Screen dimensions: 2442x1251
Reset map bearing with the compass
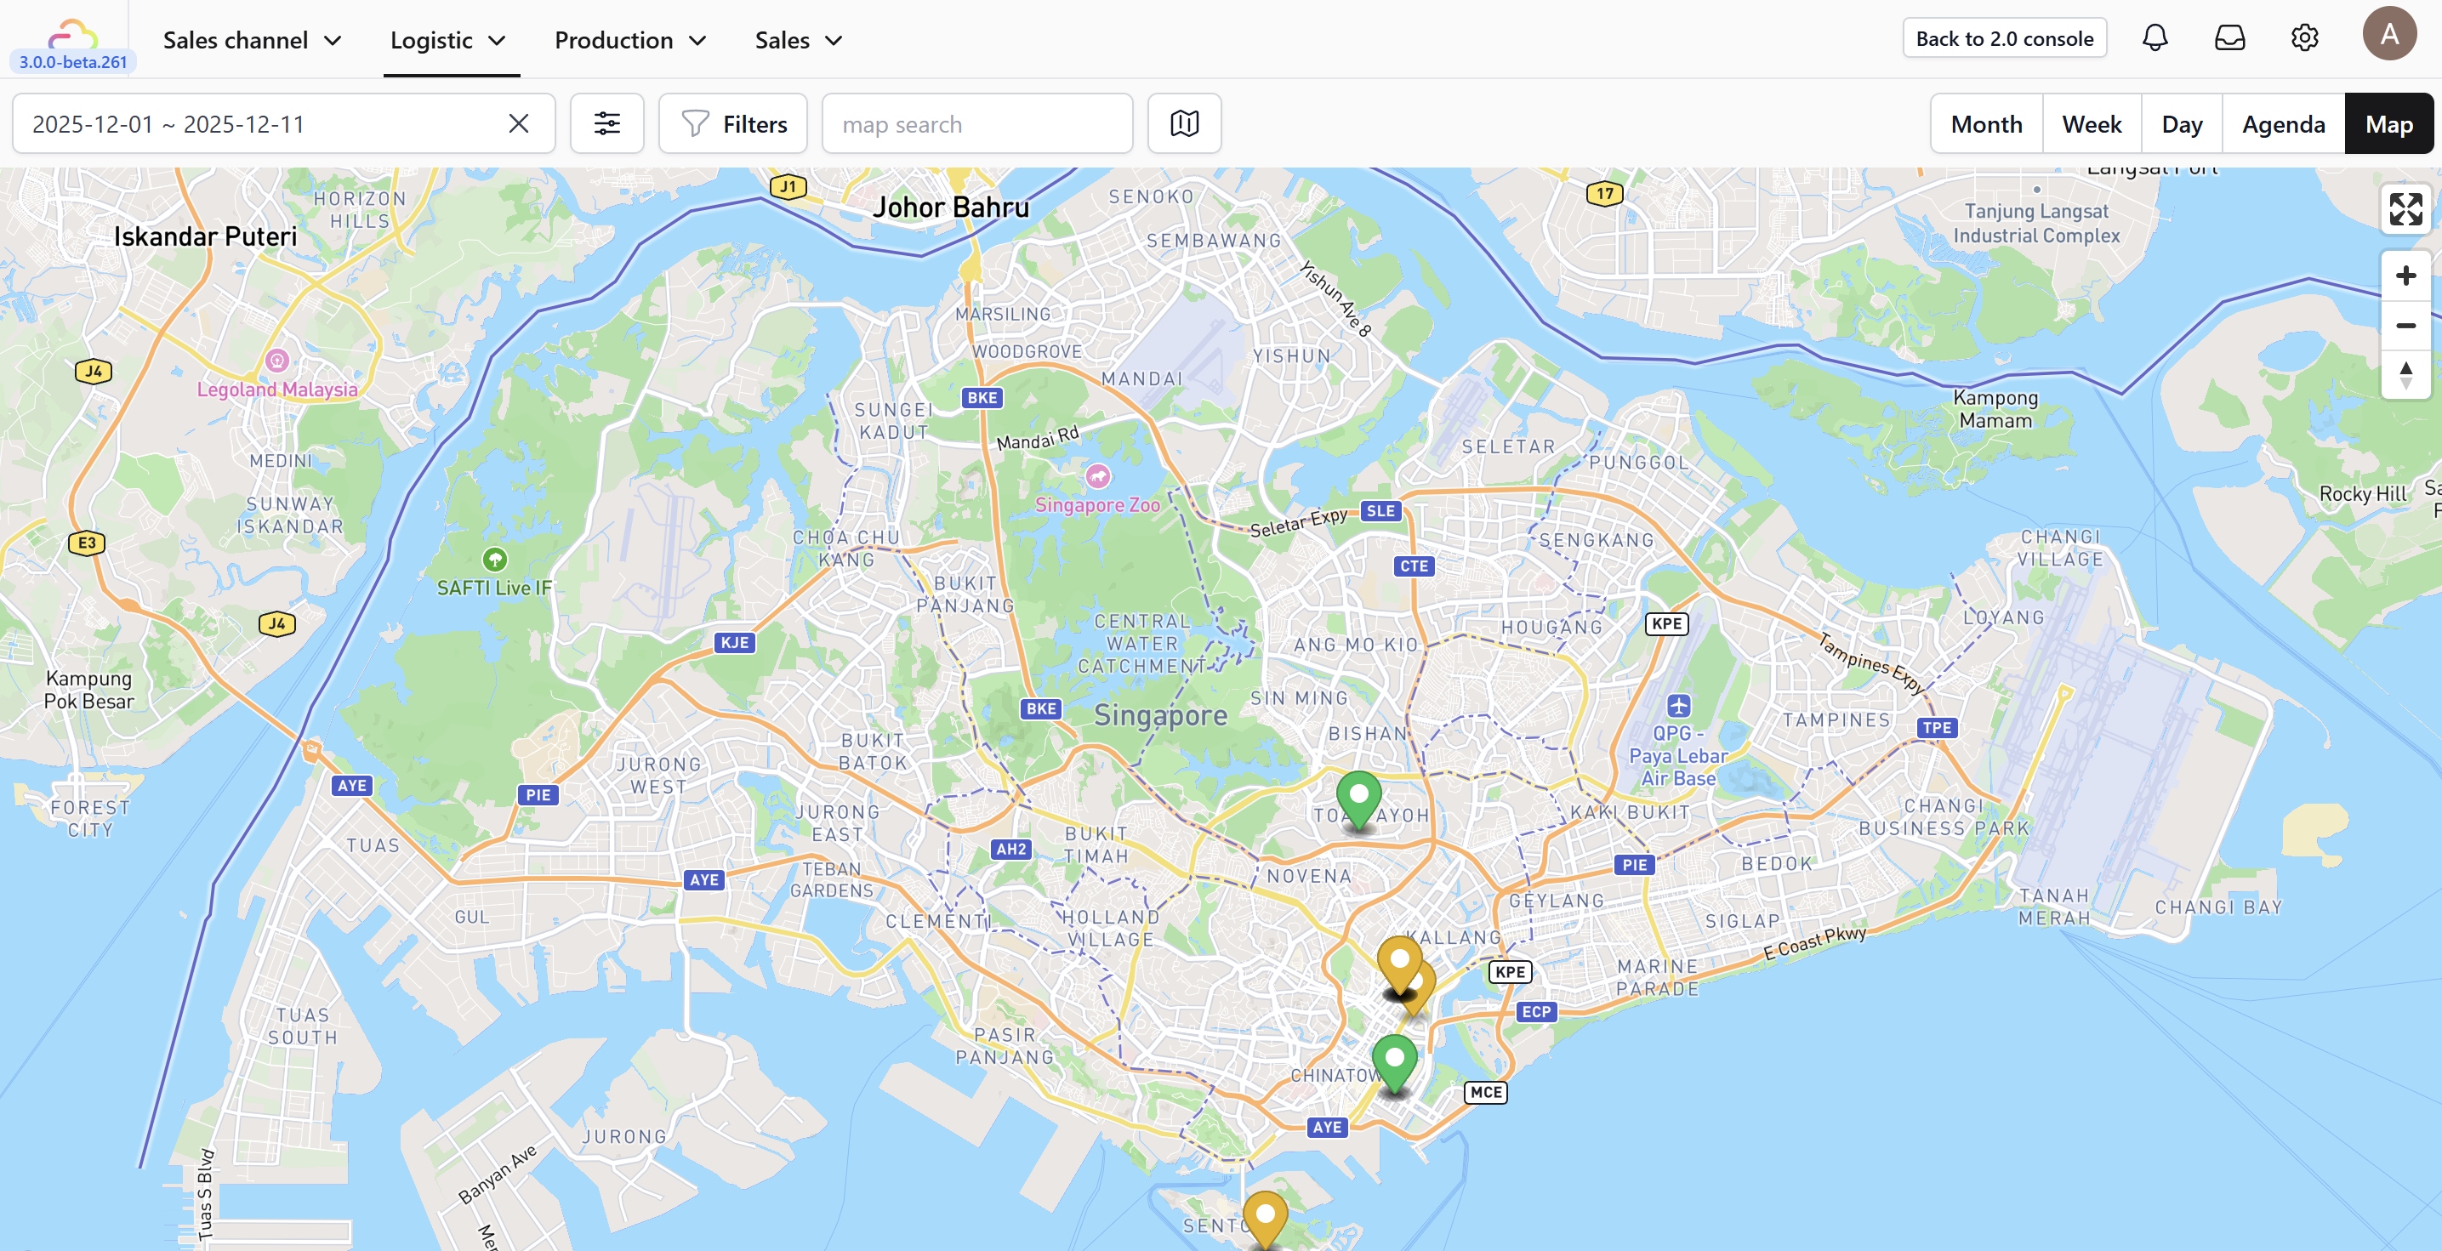[2405, 375]
